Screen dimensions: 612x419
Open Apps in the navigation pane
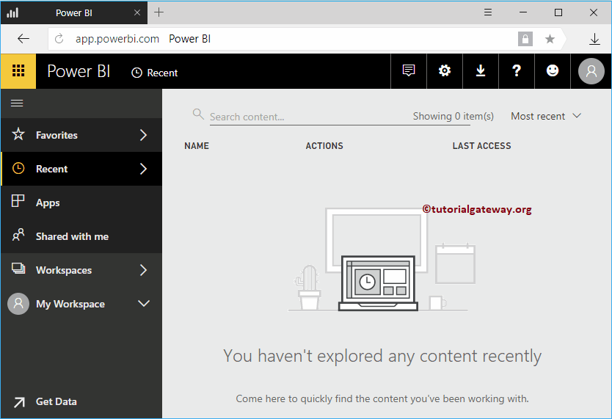81,203
